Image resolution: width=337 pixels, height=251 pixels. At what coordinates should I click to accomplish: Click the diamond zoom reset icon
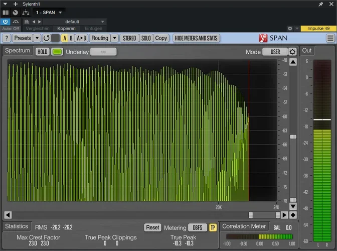293,215
